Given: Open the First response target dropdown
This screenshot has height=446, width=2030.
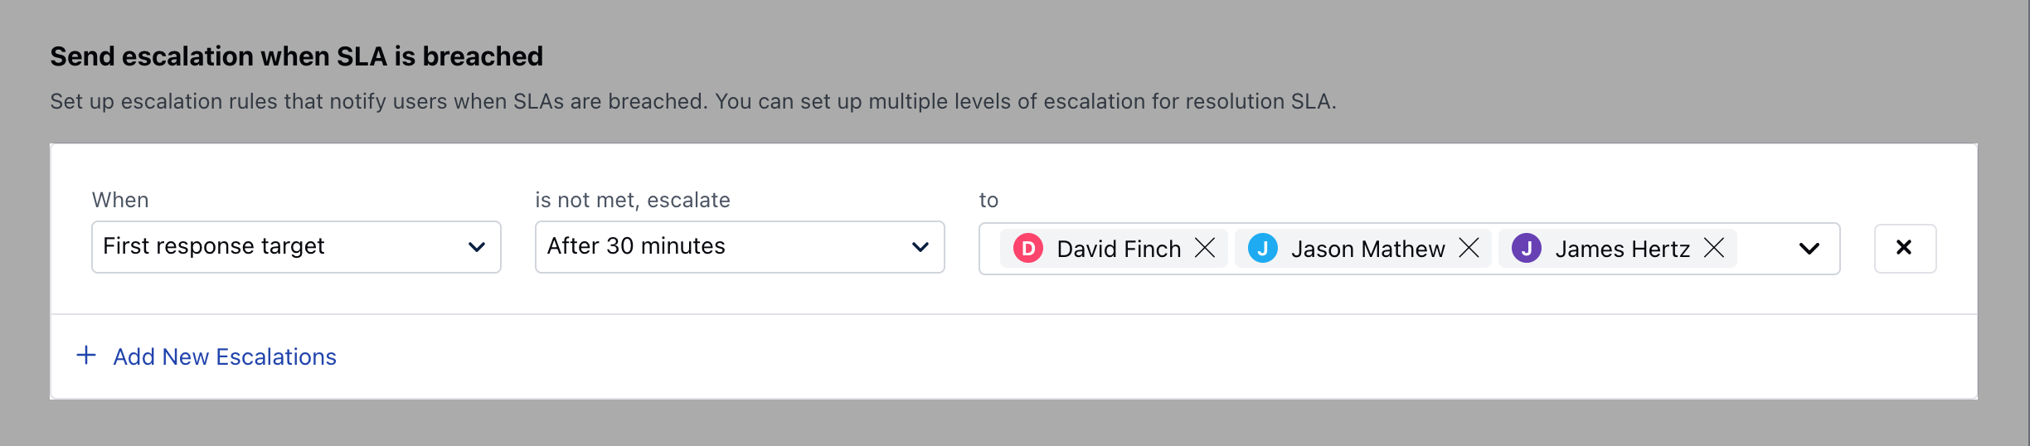Looking at the screenshot, I should [x=296, y=247].
